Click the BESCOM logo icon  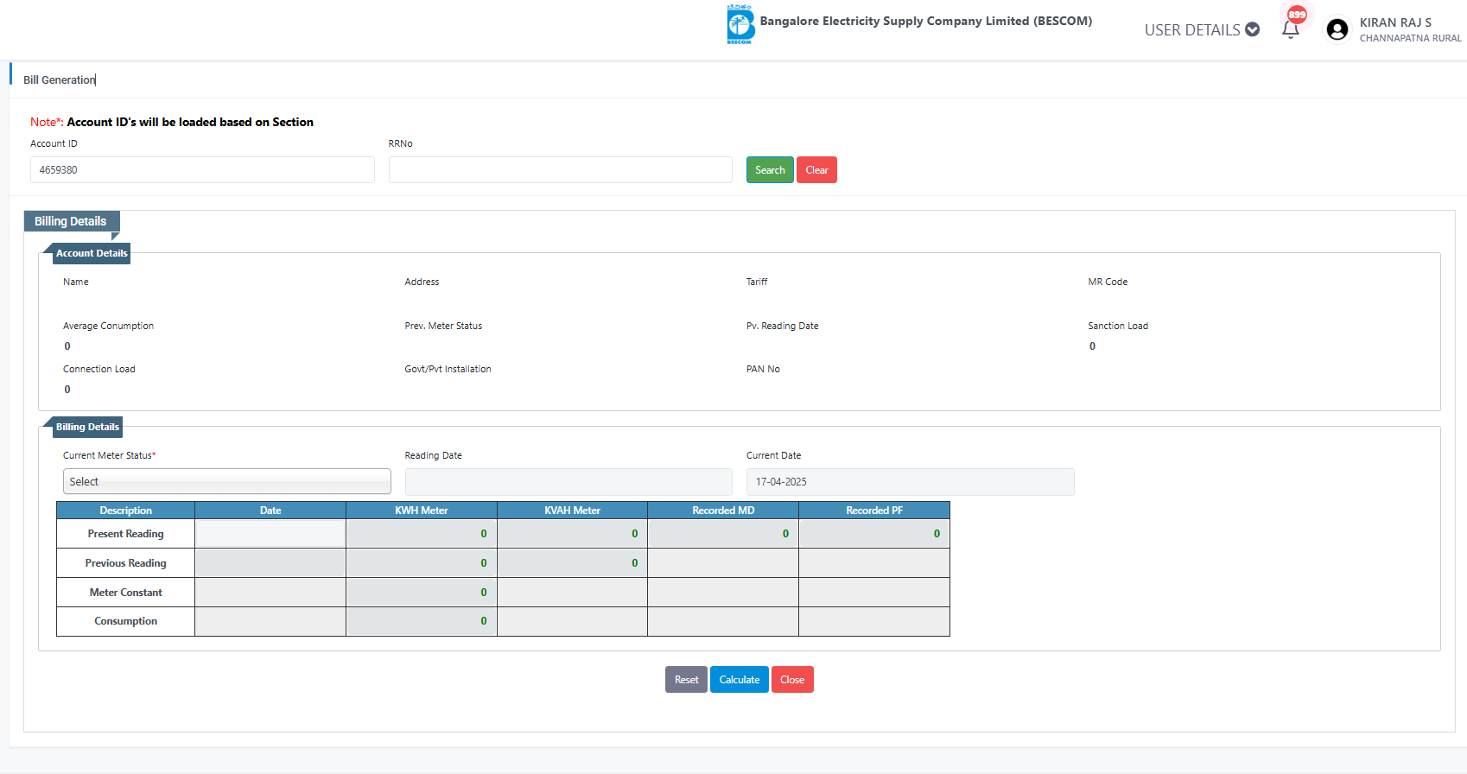click(740, 24)
